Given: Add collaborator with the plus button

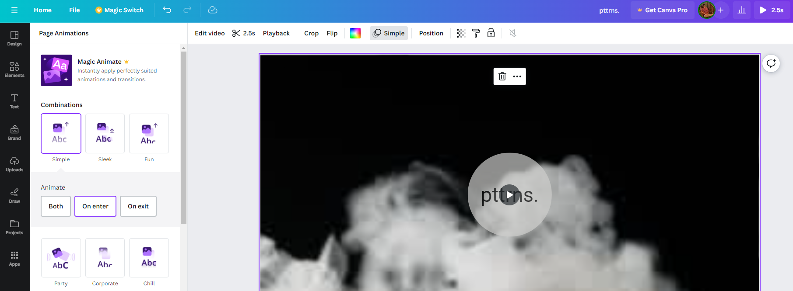Looking at the screenshot, I should pyautogui.click(x=721, y=10).
